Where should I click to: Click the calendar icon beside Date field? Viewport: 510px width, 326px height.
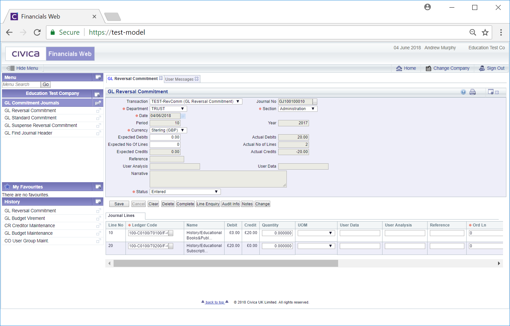[x=183, y=116]
